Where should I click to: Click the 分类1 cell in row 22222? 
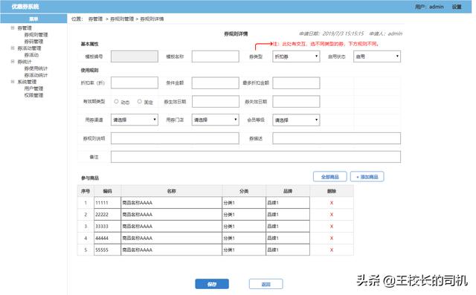coord(244,214)
